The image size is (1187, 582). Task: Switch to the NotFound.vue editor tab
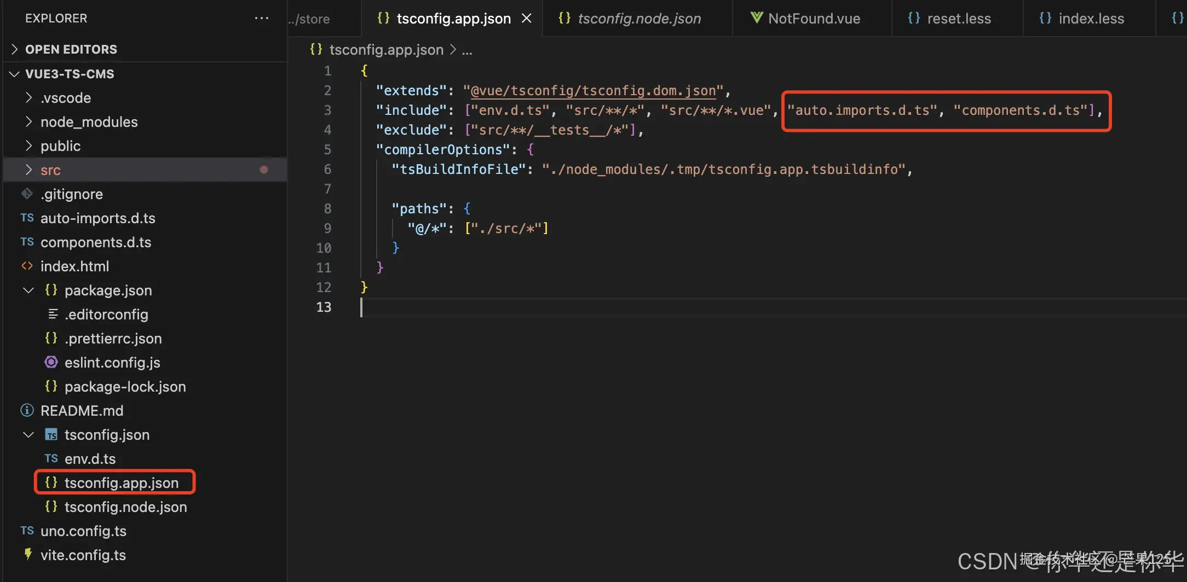coord(813,19)
